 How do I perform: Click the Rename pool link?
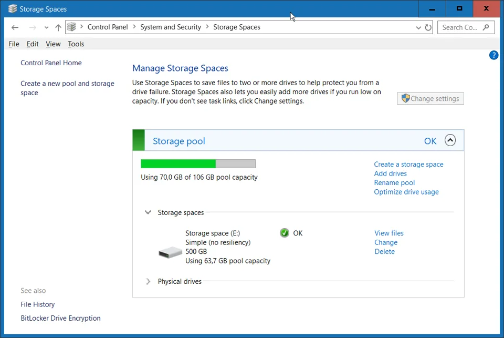(x=394, y=182)
